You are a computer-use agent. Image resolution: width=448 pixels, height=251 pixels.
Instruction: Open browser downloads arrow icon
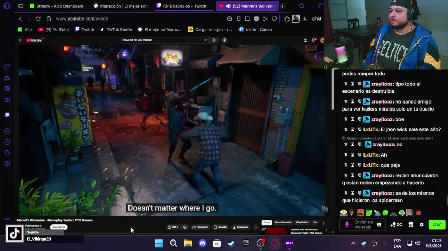click(x=305, y=19)
